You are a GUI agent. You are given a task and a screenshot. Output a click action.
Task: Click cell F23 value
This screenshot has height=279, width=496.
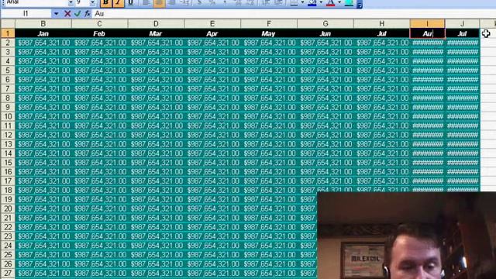(x=269, y=236)
